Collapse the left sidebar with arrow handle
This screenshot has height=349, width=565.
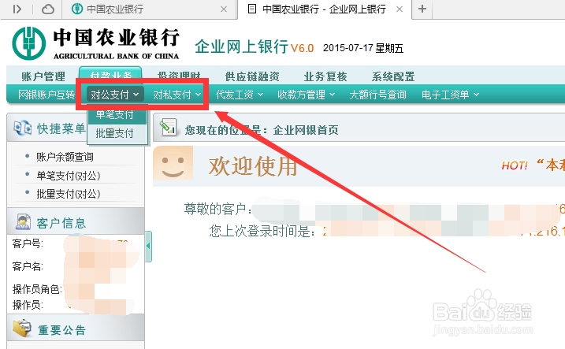point(148,247)
